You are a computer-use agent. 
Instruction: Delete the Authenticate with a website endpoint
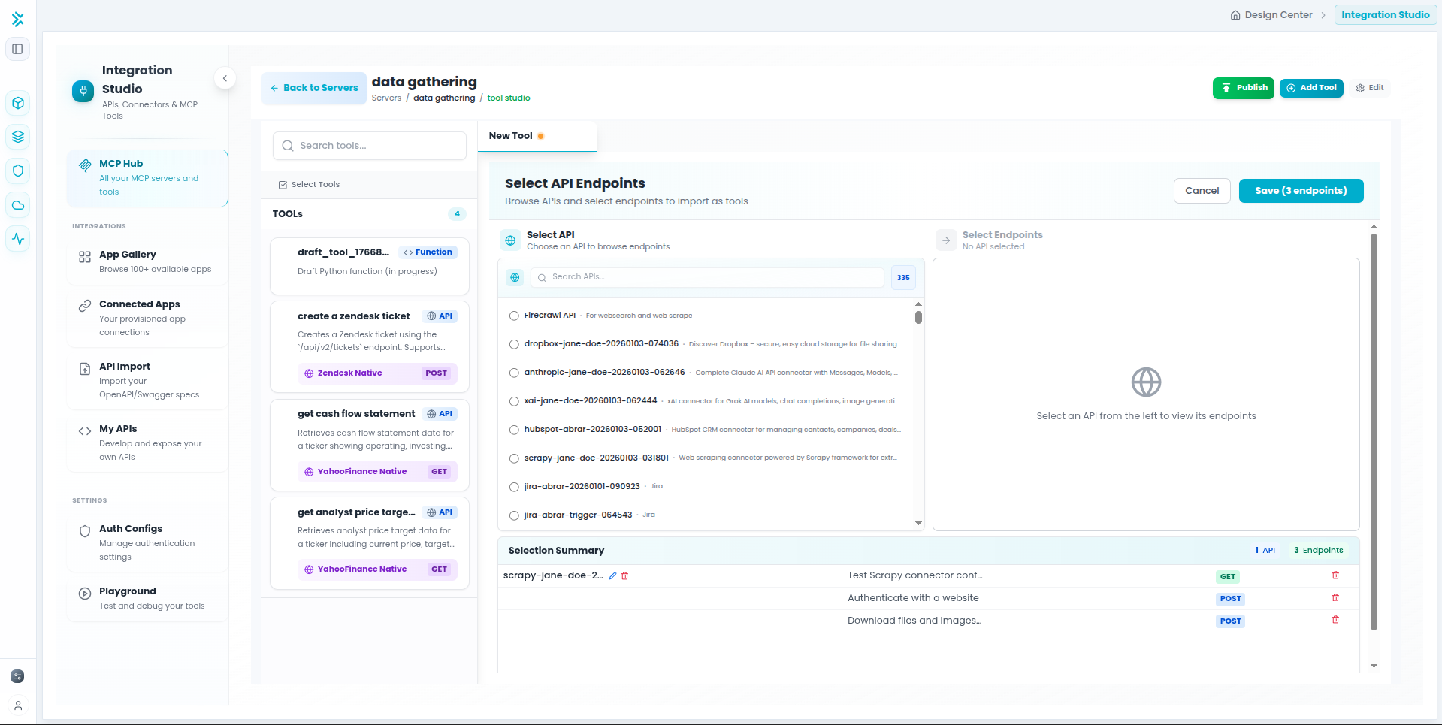click(1335, 598)
